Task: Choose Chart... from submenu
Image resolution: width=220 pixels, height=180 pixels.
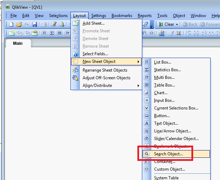Action: [176, 93]
